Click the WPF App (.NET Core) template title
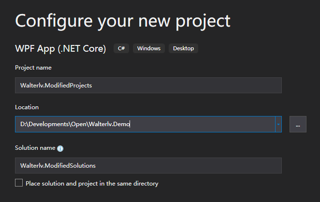The width and height of the screenshot is (320, 202). coord(60,49)
